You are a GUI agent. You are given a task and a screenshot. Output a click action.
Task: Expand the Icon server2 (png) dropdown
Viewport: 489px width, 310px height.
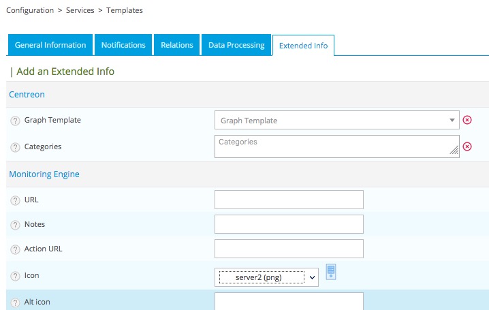[268, 277]
